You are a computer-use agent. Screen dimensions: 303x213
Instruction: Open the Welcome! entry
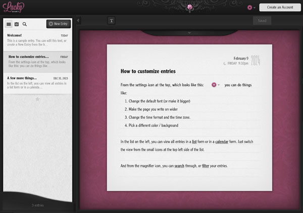38,38
